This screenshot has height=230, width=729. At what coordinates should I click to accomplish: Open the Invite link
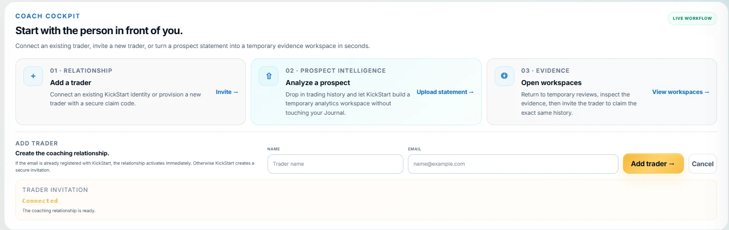point(227,92)
